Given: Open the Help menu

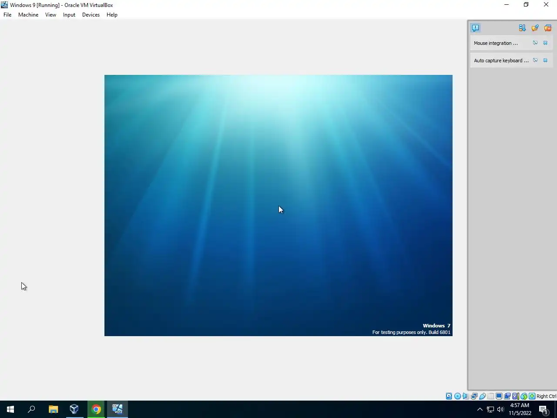Looking at the screenshot, I should click(x=112, y=15).
